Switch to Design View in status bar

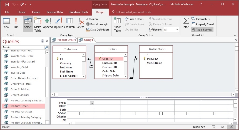pyautogui.click(x=231, y=127)
